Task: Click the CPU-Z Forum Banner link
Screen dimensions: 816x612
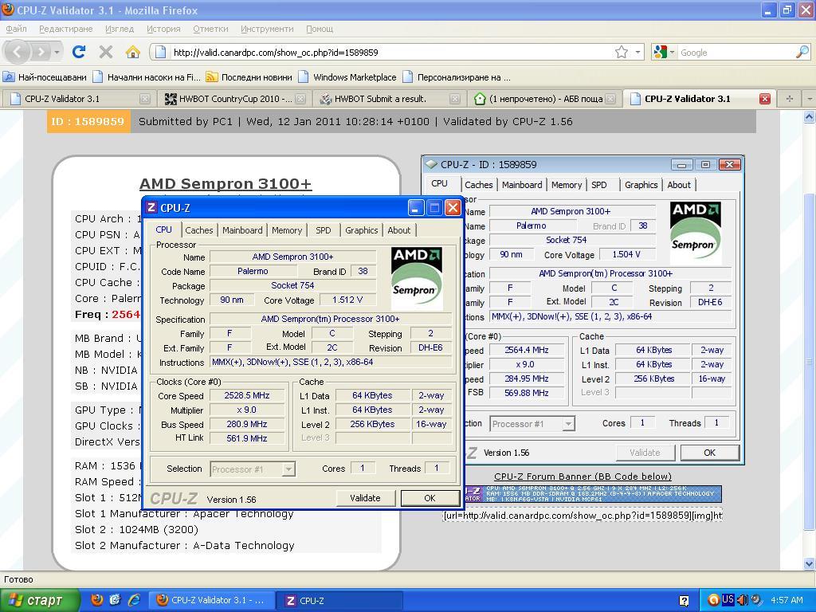Action: coord(583,477)
